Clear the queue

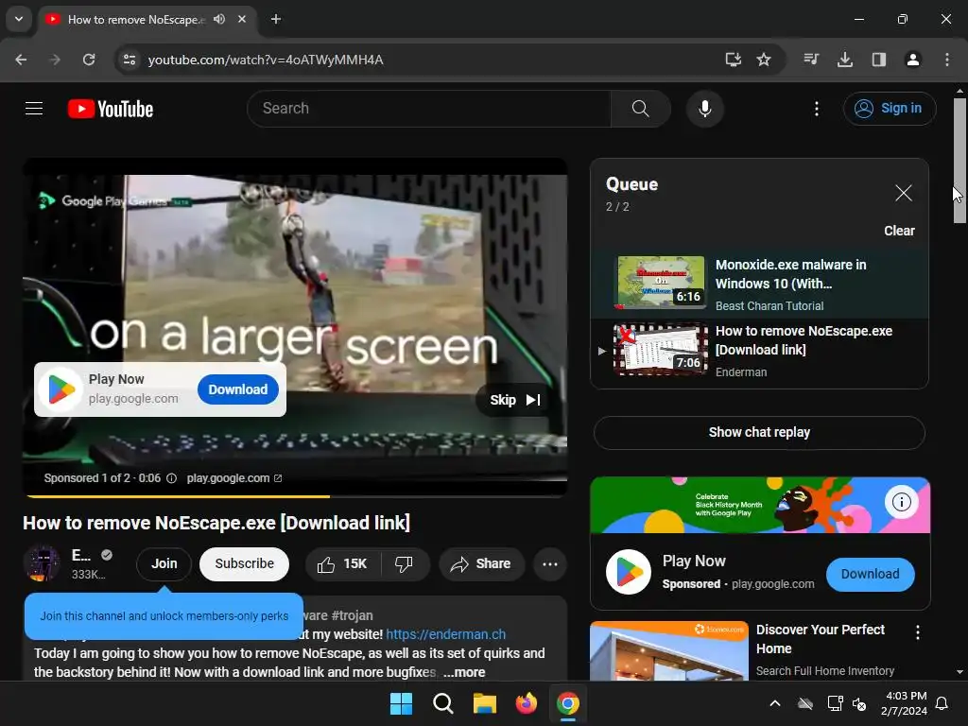point(899,231)
